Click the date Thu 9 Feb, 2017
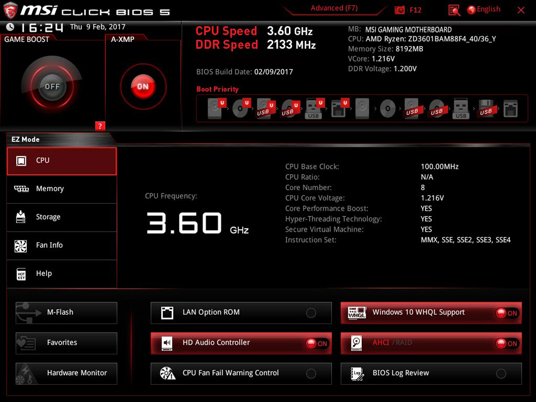 coord(98,27)
